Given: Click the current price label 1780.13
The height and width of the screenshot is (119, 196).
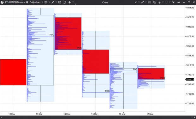Looking at the screenshot, I should coord(190,80).
